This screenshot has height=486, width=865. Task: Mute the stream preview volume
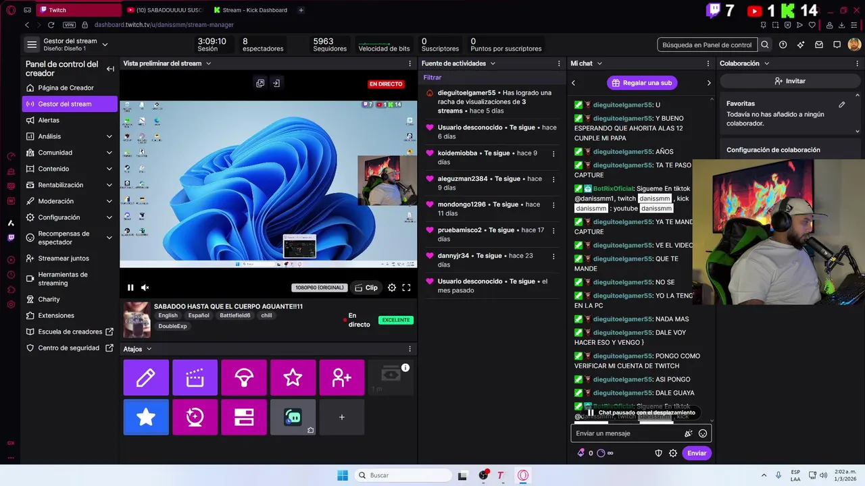pyautogui.click(x=145, y=288)
